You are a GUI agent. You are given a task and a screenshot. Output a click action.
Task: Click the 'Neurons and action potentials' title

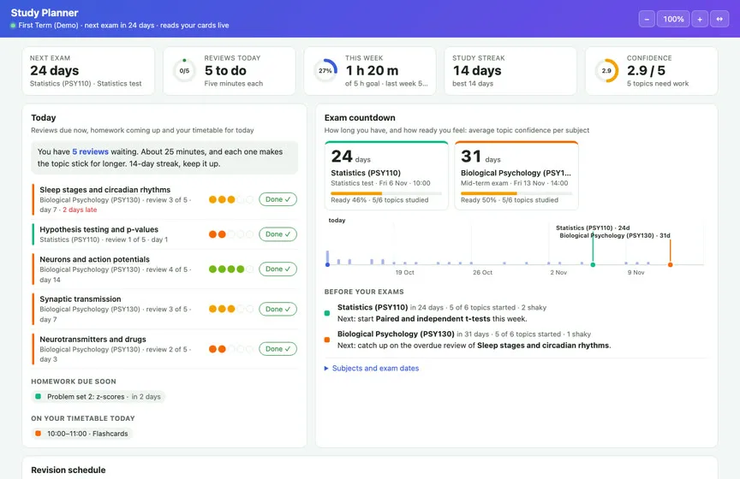[x=94, y=259]
